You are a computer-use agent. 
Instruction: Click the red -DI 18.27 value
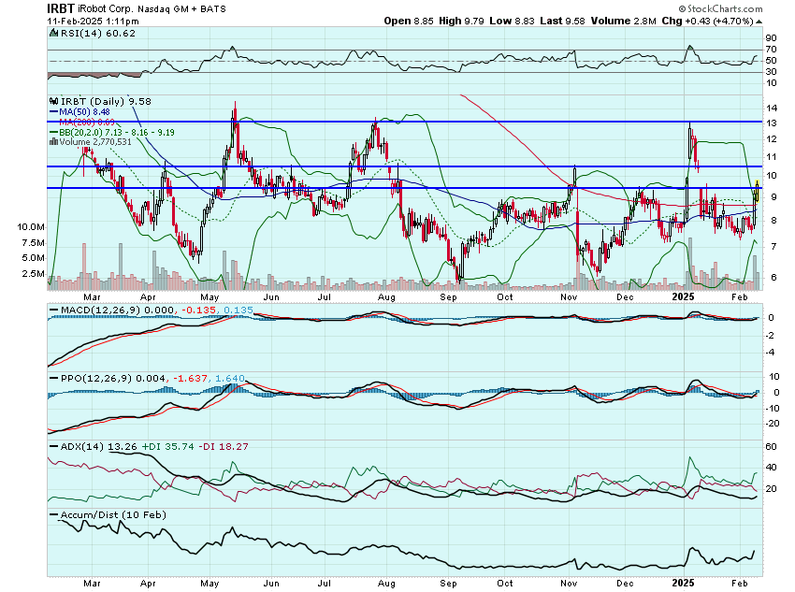tap(224, 446)
